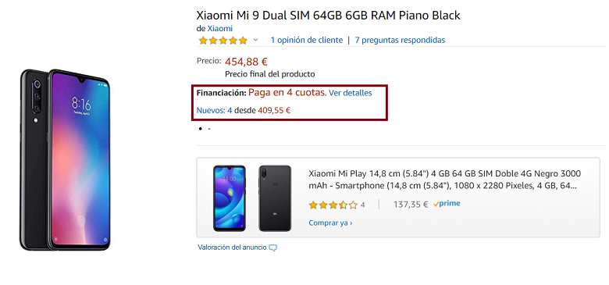Expand the star rating dropdown arrow

coord(255,40)
